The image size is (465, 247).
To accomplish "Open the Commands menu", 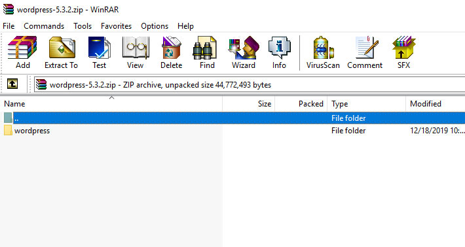I will pyautogui.click(x=44, y=26).
